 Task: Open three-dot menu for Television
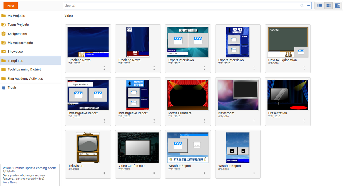pyautogui.click(x=104, y=174)
